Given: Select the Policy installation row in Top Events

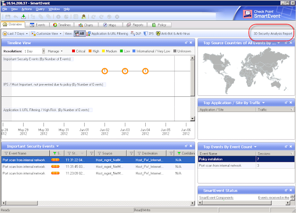Looking at the screenshot, I should click(246, 159).
